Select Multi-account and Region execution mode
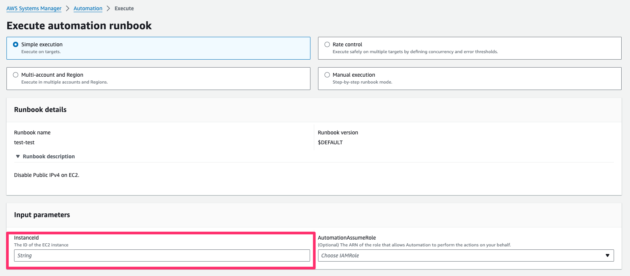 point(16,75)
